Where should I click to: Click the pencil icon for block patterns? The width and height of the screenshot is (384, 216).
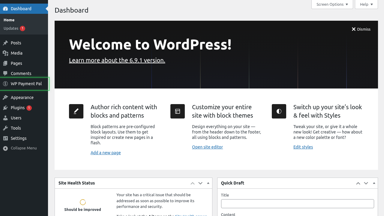pos(76,111)
